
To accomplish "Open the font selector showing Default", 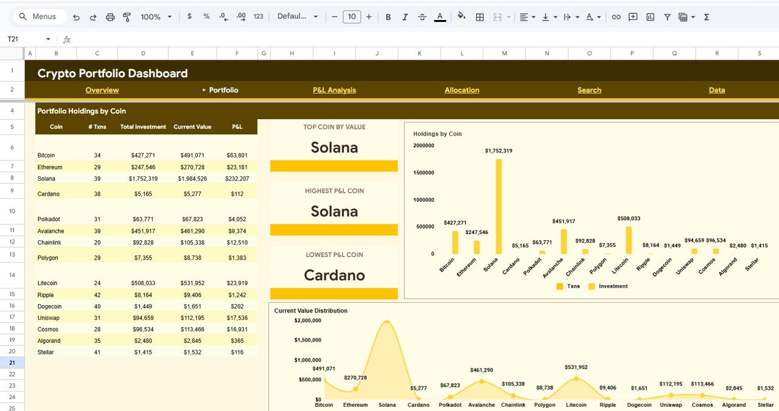I will 298,16.
